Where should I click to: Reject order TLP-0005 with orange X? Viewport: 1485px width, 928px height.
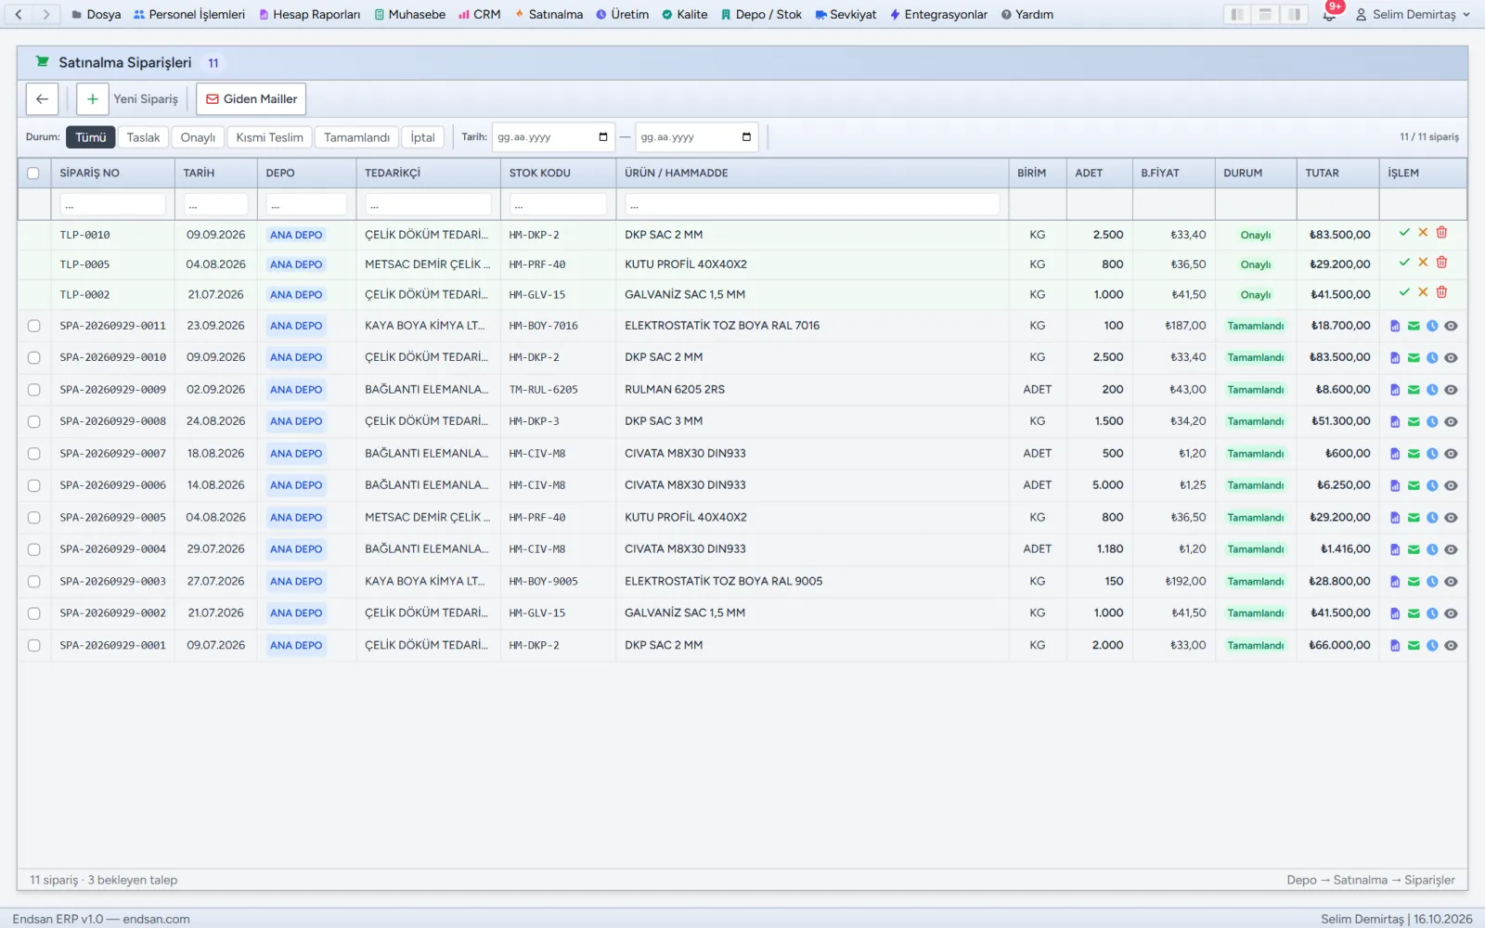coord(1423,263)
